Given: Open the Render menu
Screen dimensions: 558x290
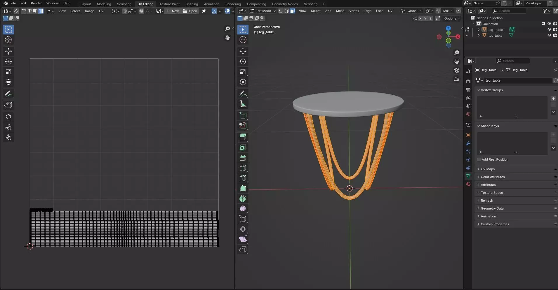Looking at the screenshot, I should coord(36,3).
